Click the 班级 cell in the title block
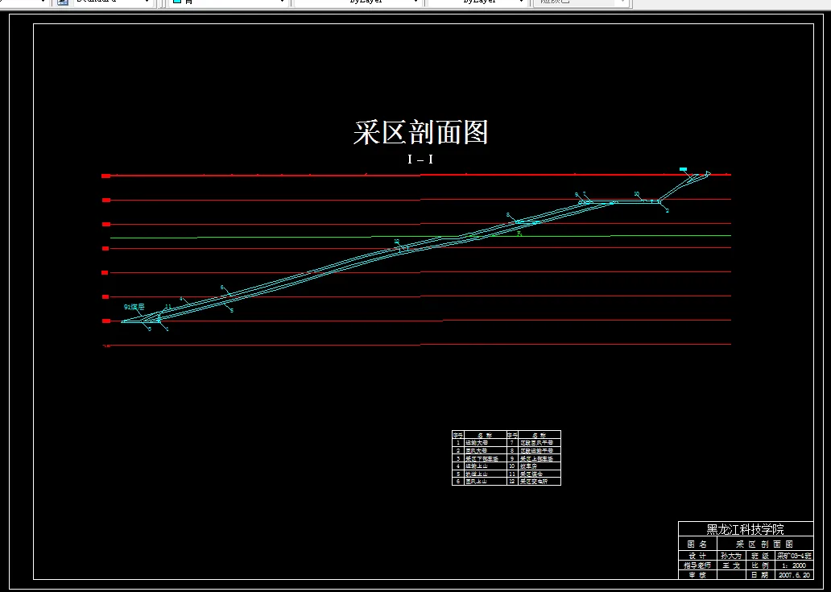The width and height of the screenshot is (831, 592). pyautogui.click(x=760, y=556)
